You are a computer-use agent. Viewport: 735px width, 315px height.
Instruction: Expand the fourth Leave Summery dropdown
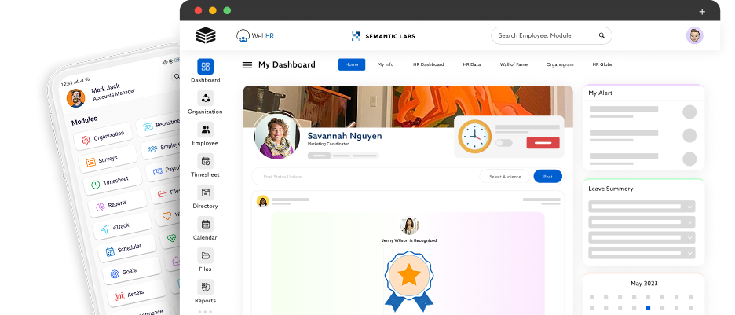(642, 254)
